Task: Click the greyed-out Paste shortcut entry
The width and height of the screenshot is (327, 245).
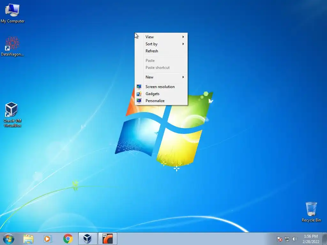Action: 161,68
